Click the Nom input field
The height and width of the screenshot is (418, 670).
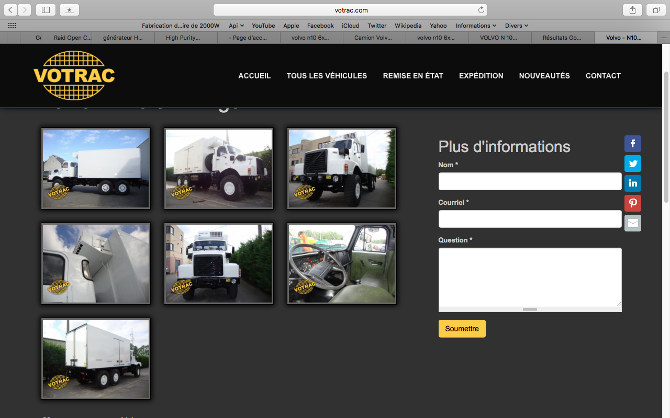tap(530, 181)
